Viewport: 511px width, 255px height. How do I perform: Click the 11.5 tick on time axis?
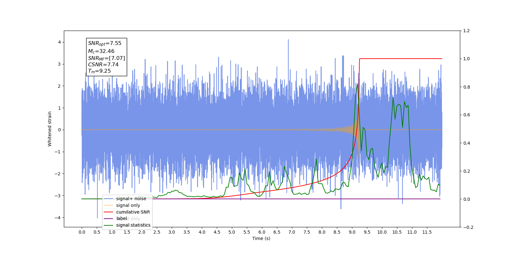pos(427,232)
